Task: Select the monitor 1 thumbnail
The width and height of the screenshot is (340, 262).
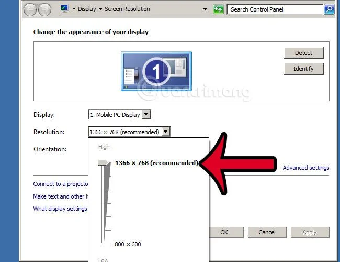Action: [156, 71]
